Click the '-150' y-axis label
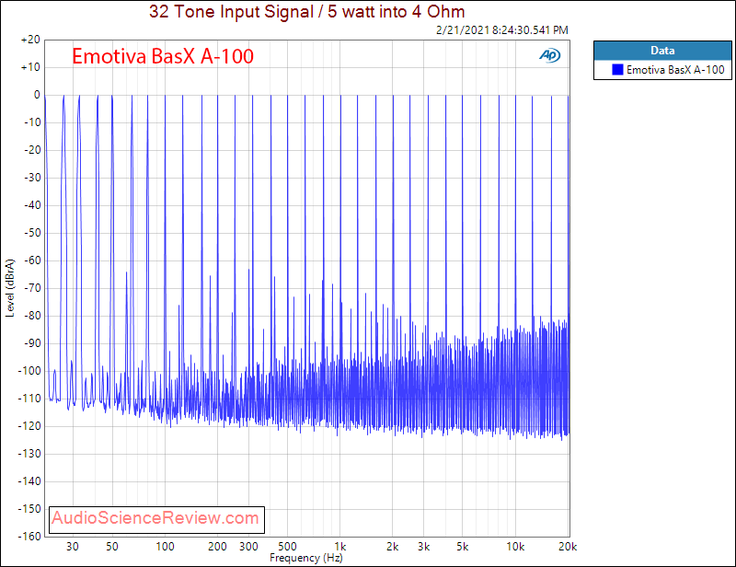This screenshot has height=567, width=736. [x=29, y=509]
